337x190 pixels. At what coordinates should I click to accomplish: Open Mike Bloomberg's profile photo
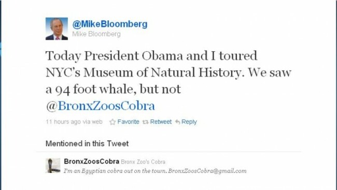57,29
